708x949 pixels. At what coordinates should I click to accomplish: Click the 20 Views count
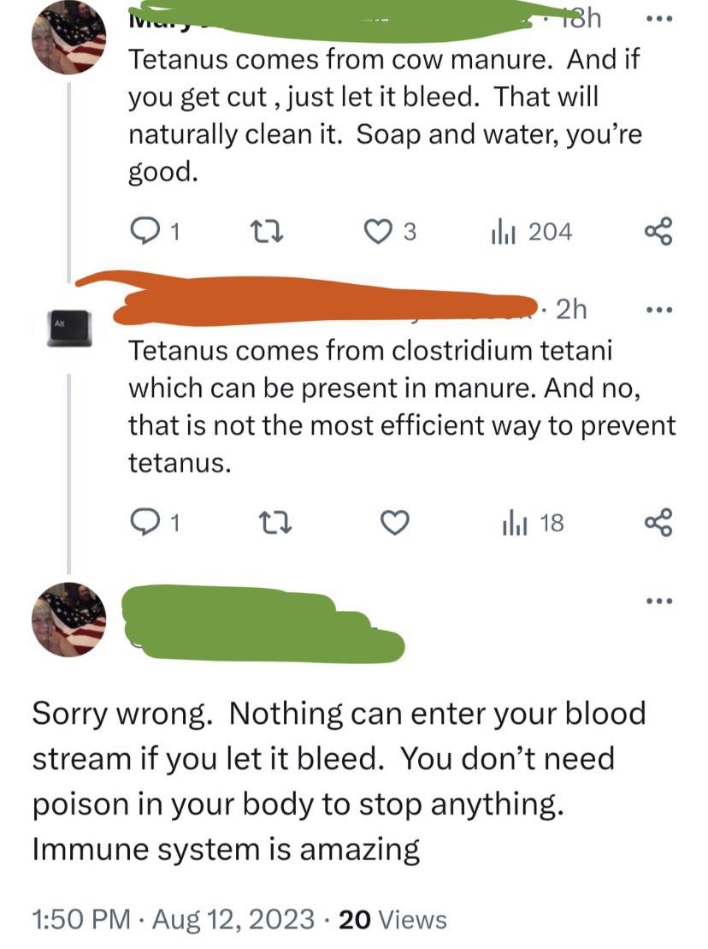point(392,919)
